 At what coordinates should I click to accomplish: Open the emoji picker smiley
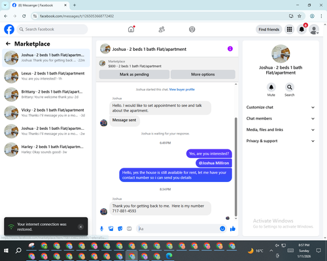click(x=222, y=228)
